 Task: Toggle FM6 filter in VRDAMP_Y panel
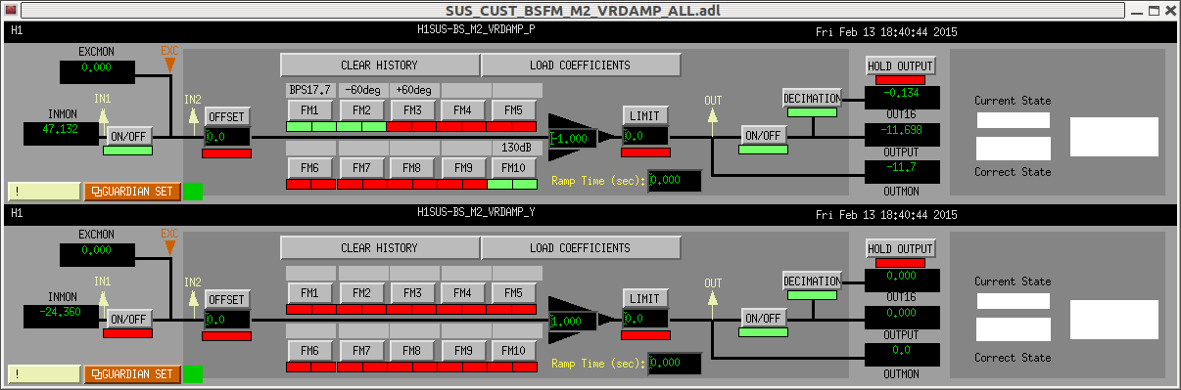click(309, 350)
